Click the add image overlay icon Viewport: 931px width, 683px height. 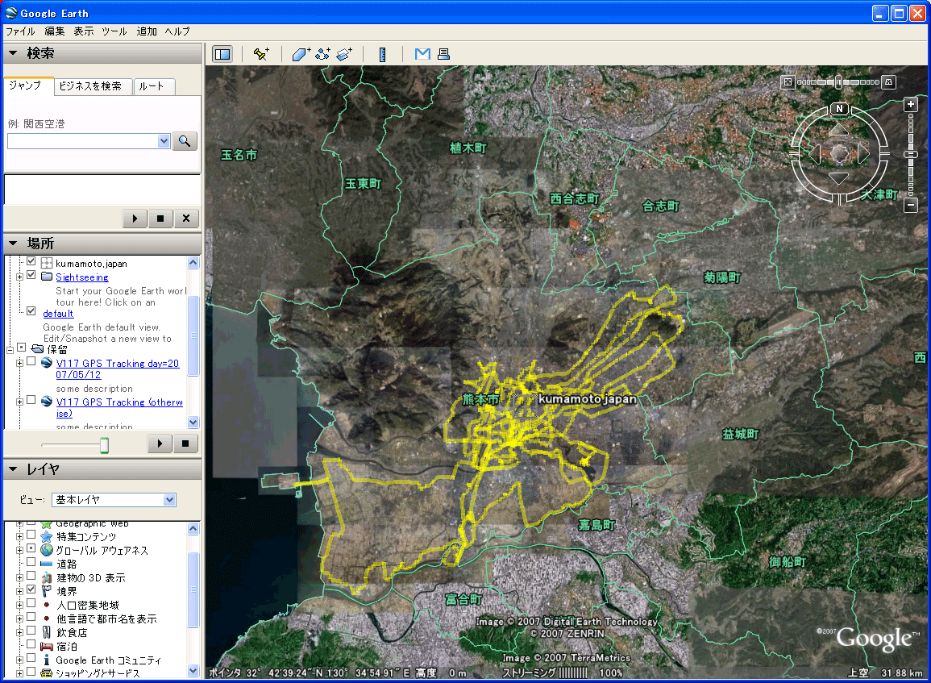point(344,54)
